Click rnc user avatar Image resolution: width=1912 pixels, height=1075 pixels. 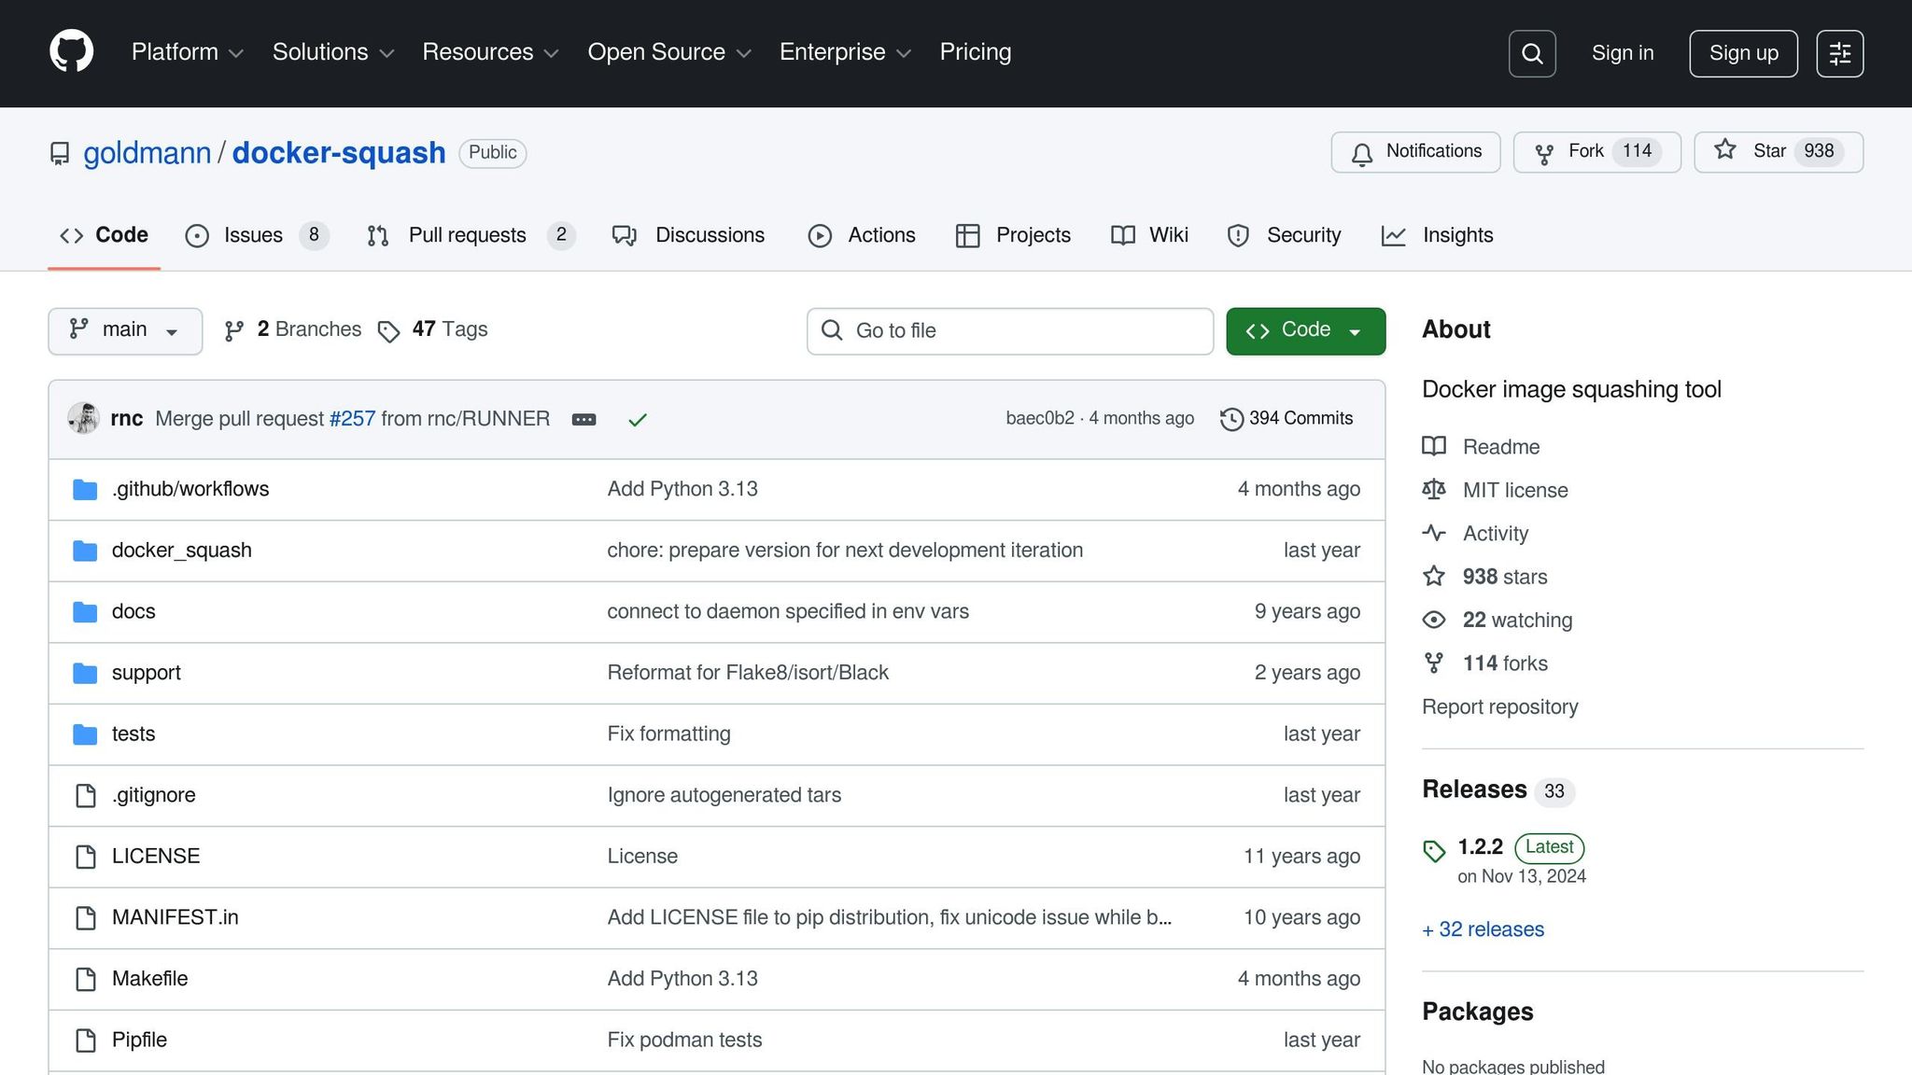coord(84,418)
